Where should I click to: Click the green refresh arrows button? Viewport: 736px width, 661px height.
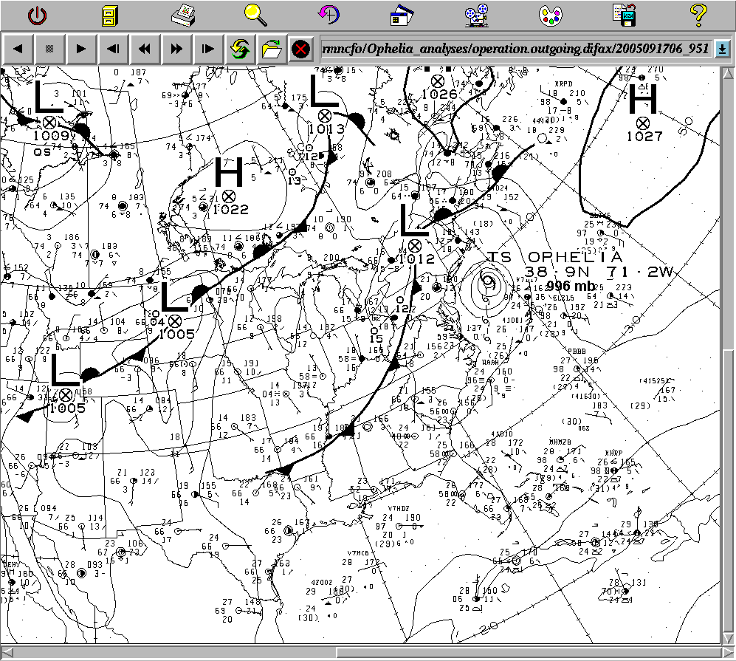click(x=240, y=49)
